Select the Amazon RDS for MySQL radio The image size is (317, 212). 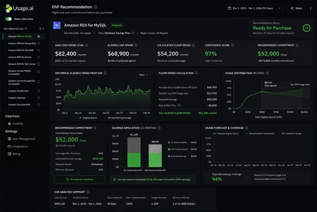[39, 37]
